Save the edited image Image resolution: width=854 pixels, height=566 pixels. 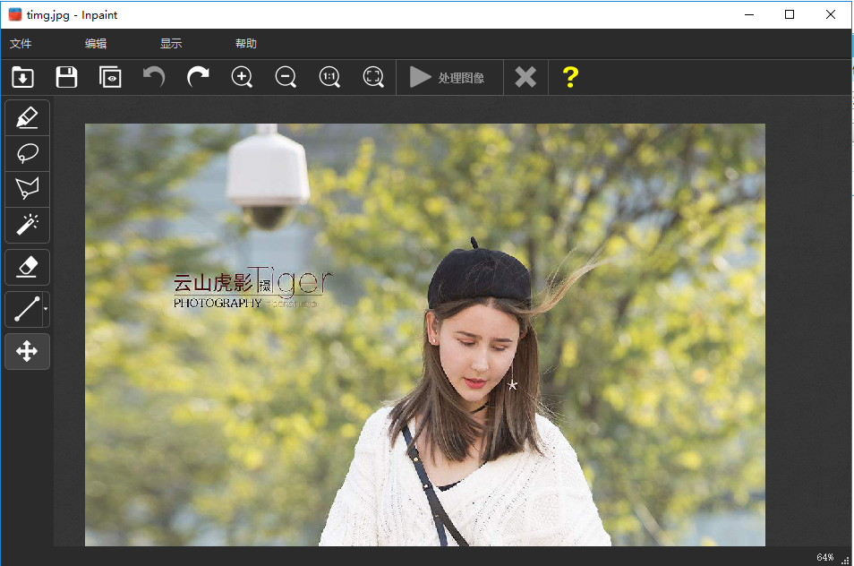click(x=66, y=77)
